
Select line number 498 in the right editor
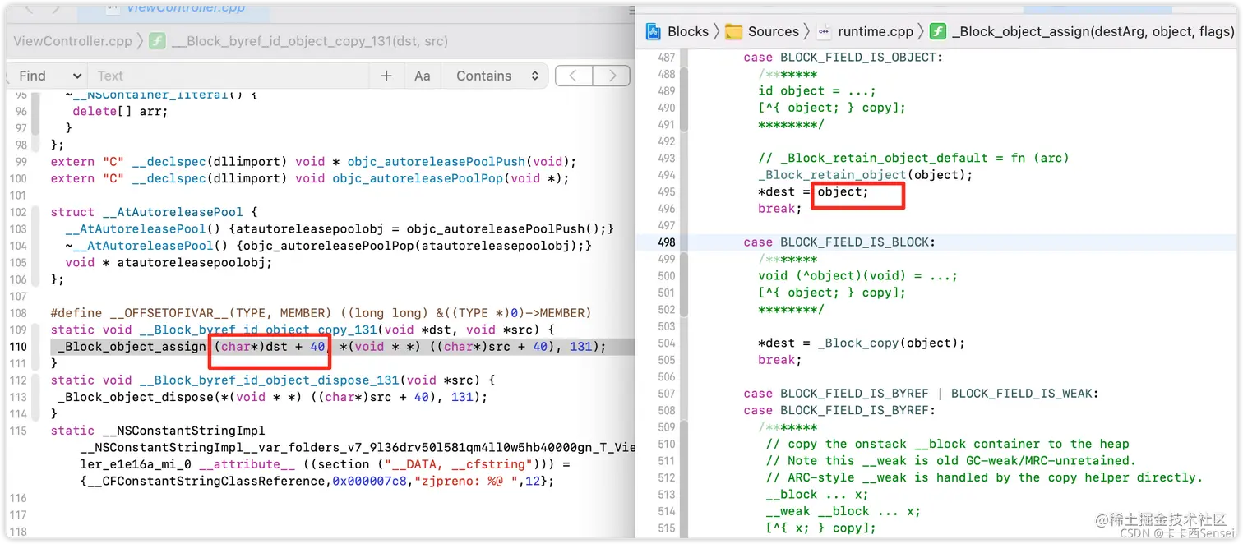(x=666, y=242)
